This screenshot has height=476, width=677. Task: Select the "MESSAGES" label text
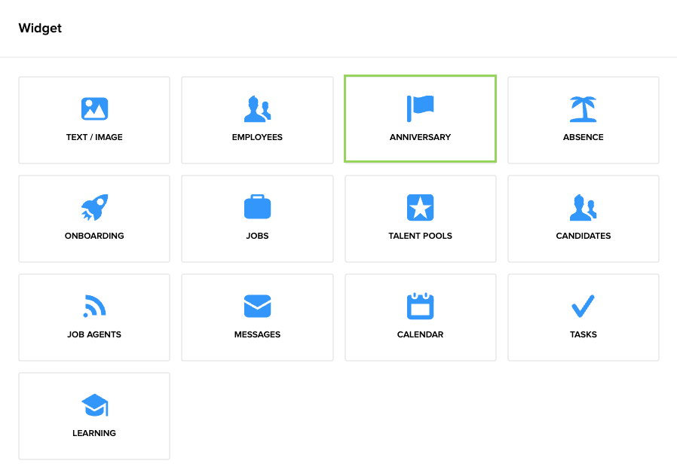tap(257, 334)
